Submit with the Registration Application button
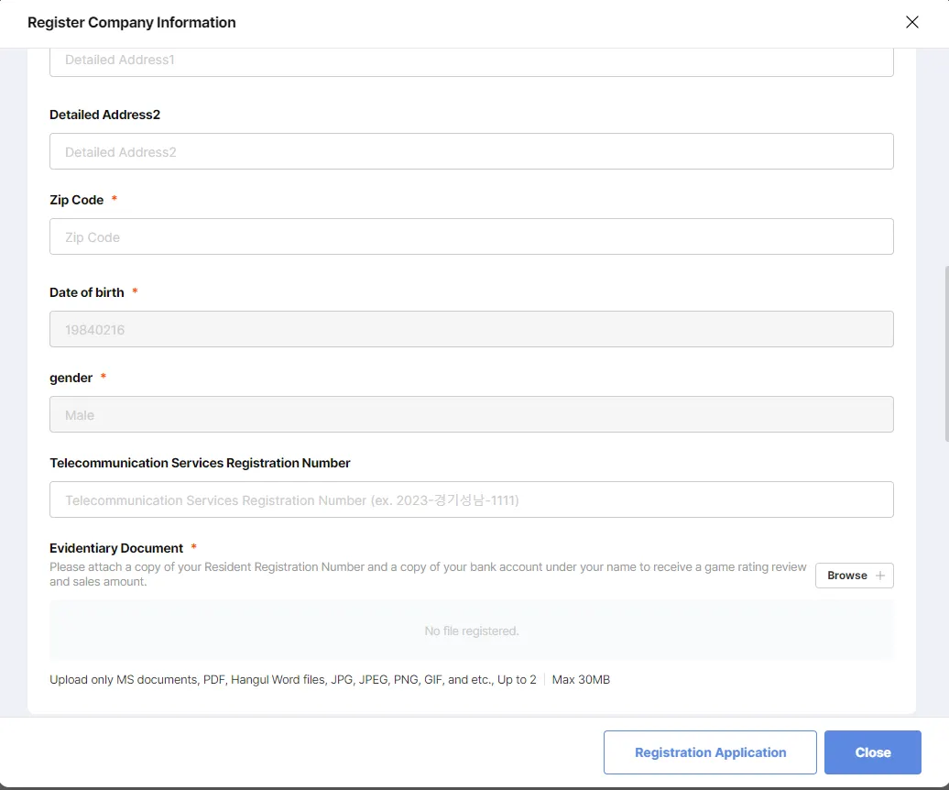This screenshot has height=790, width=949. (x=710, y=752)
